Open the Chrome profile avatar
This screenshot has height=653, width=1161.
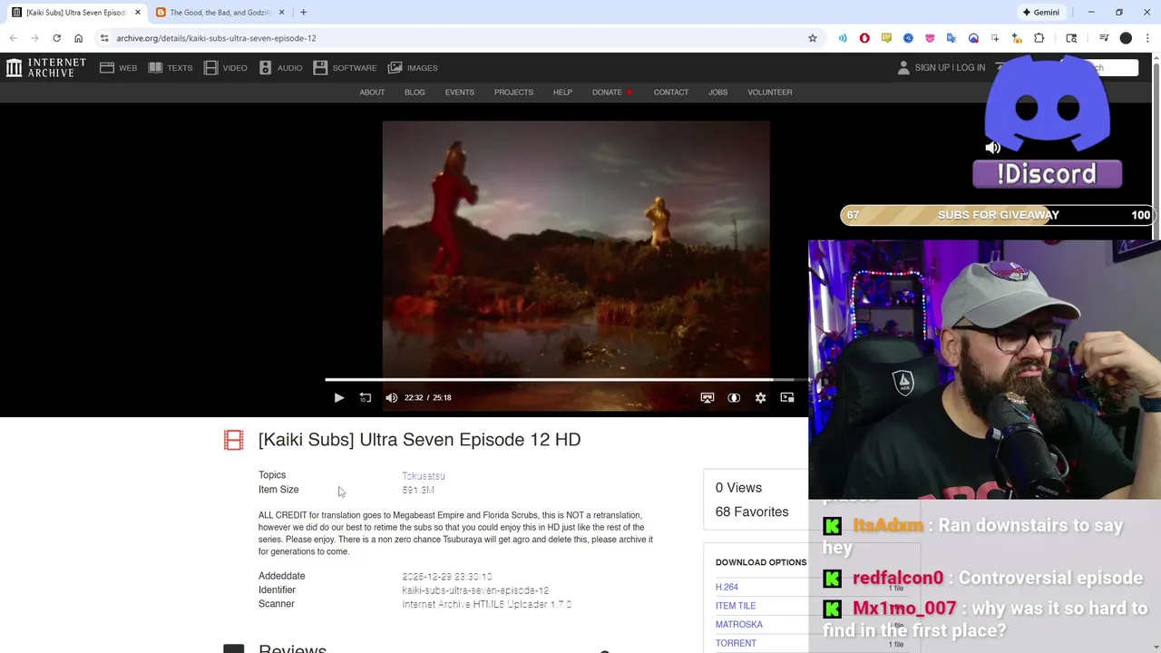coord(1126,38)
